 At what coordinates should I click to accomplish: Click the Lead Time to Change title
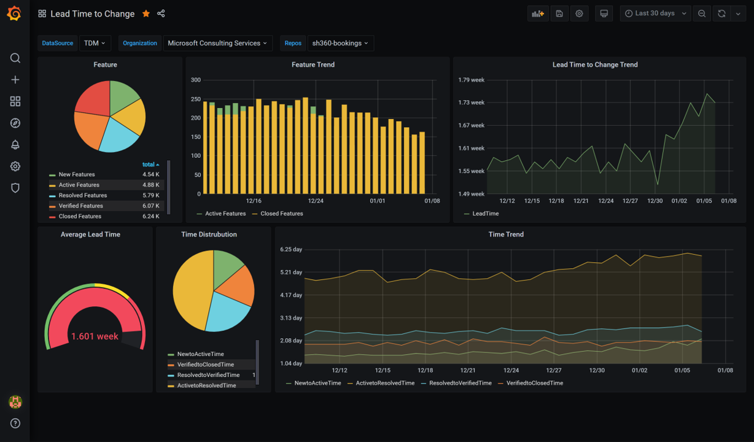point(93,14)
